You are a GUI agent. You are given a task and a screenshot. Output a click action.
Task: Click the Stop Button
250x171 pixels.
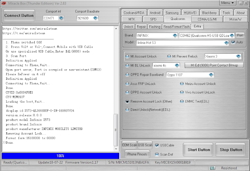[231, 149]
